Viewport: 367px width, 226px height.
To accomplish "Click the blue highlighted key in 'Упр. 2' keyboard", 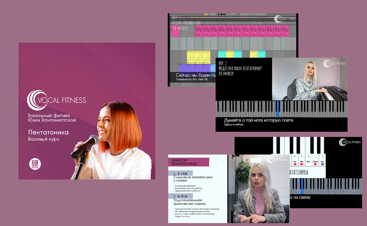I will tap(278, 109).
